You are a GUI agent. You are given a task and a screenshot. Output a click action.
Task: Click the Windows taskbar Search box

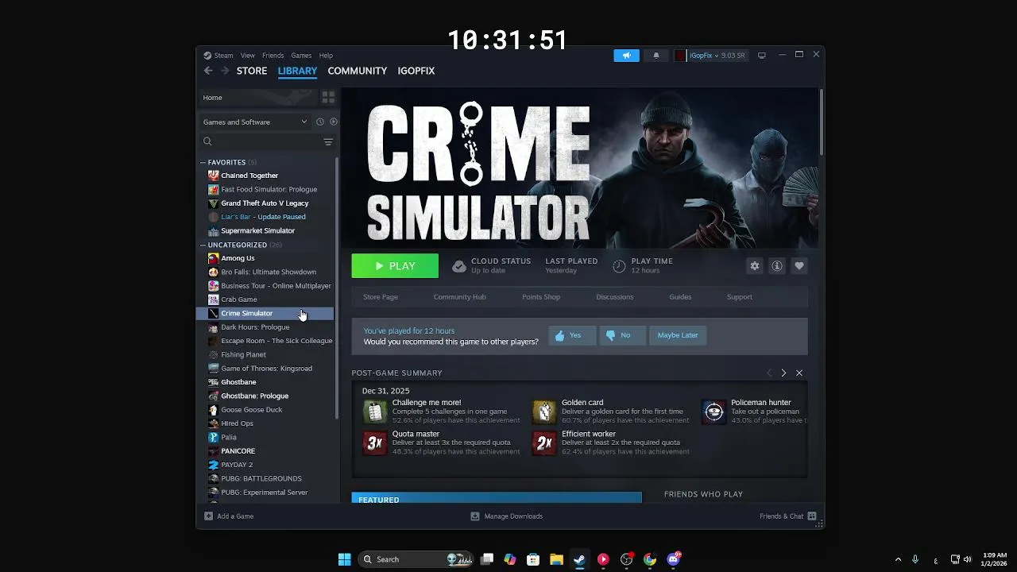point(415,559)
